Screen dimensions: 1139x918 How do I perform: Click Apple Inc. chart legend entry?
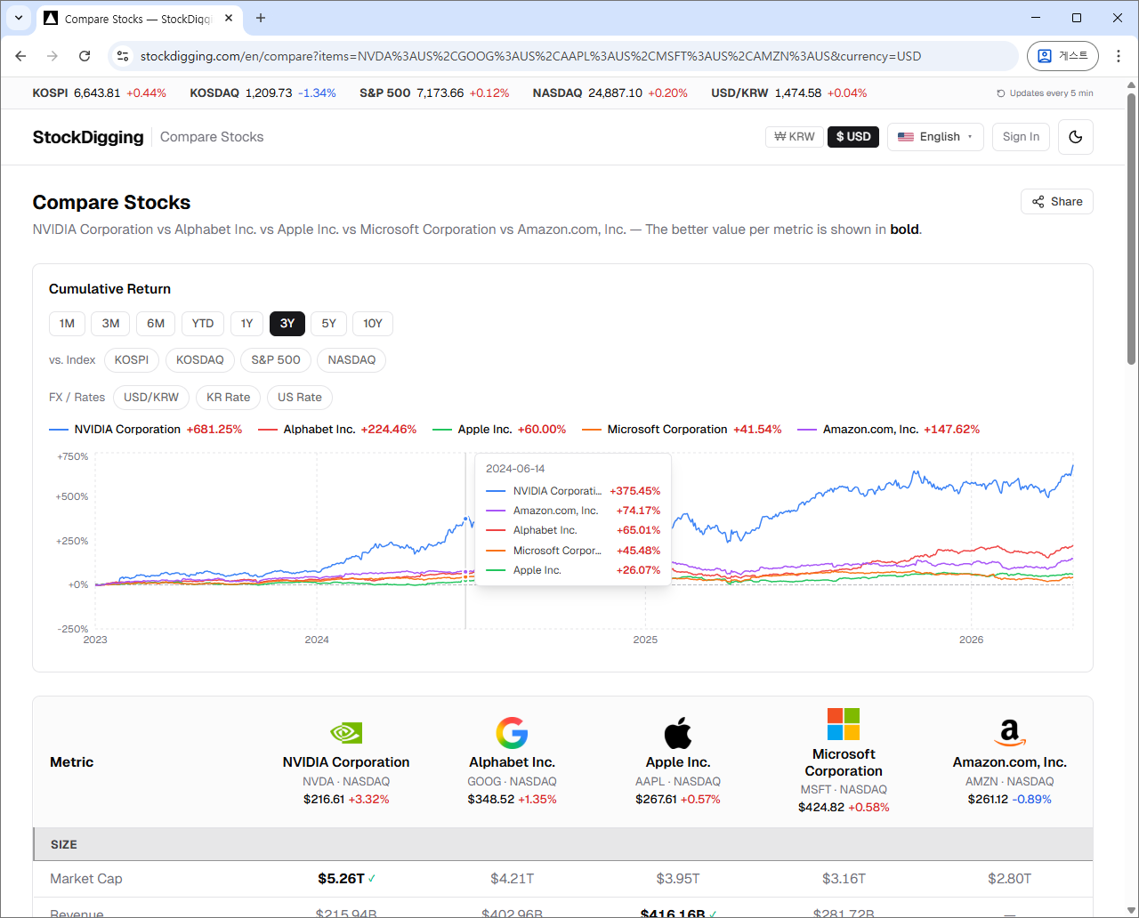pyautogui.click(x=499, y=430)
